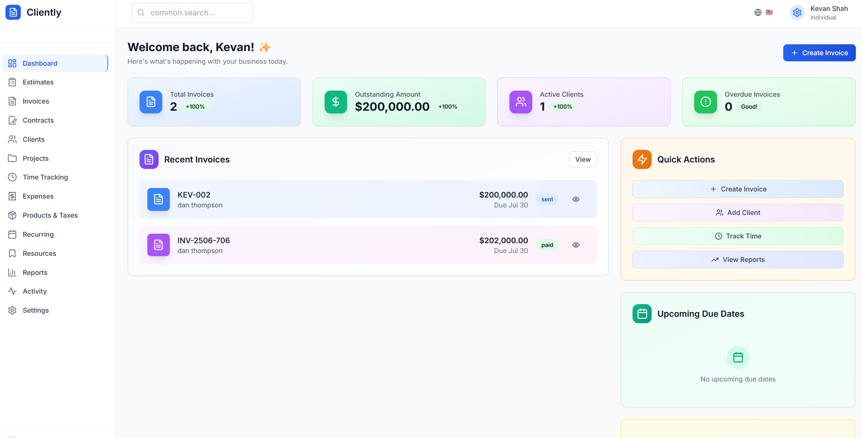Click the Active Clients people icon
The image size is (862, 438).
click(521, 102)
